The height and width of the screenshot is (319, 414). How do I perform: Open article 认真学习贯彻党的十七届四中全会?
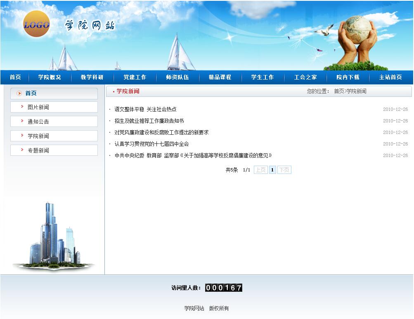pyautogui.click(x=151, y=144)
